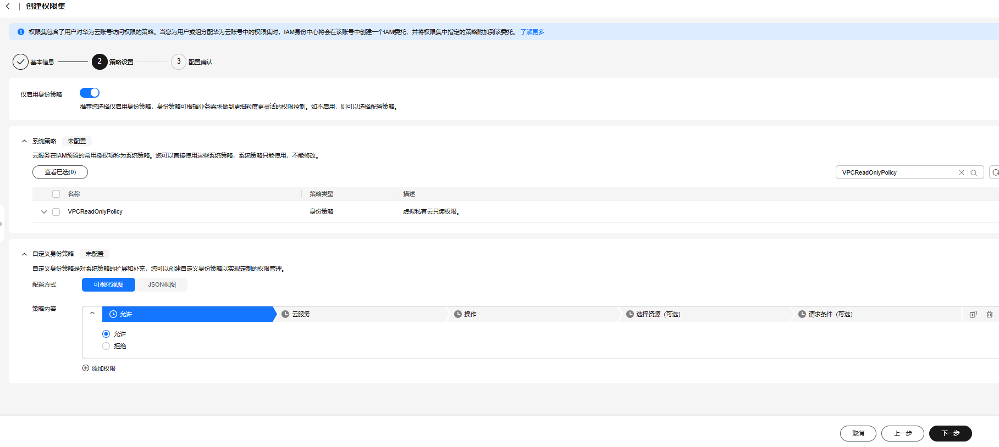Screen dimensions: 999x447
Task: Click 添加权限 to add a statement
Action: 99,368
